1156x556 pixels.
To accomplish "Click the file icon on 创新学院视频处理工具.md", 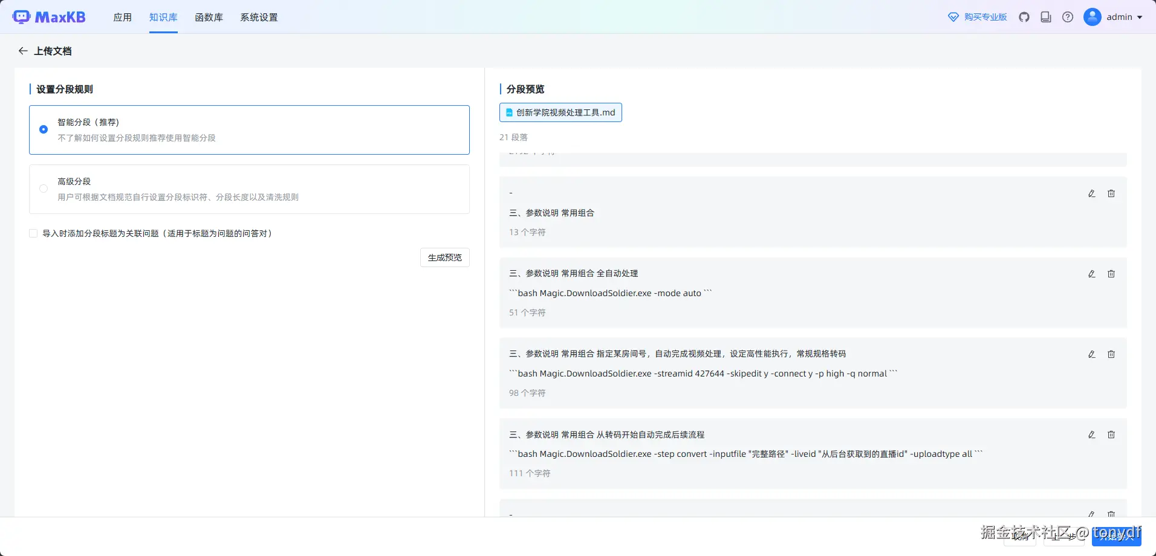I will (x=509, y=112).
